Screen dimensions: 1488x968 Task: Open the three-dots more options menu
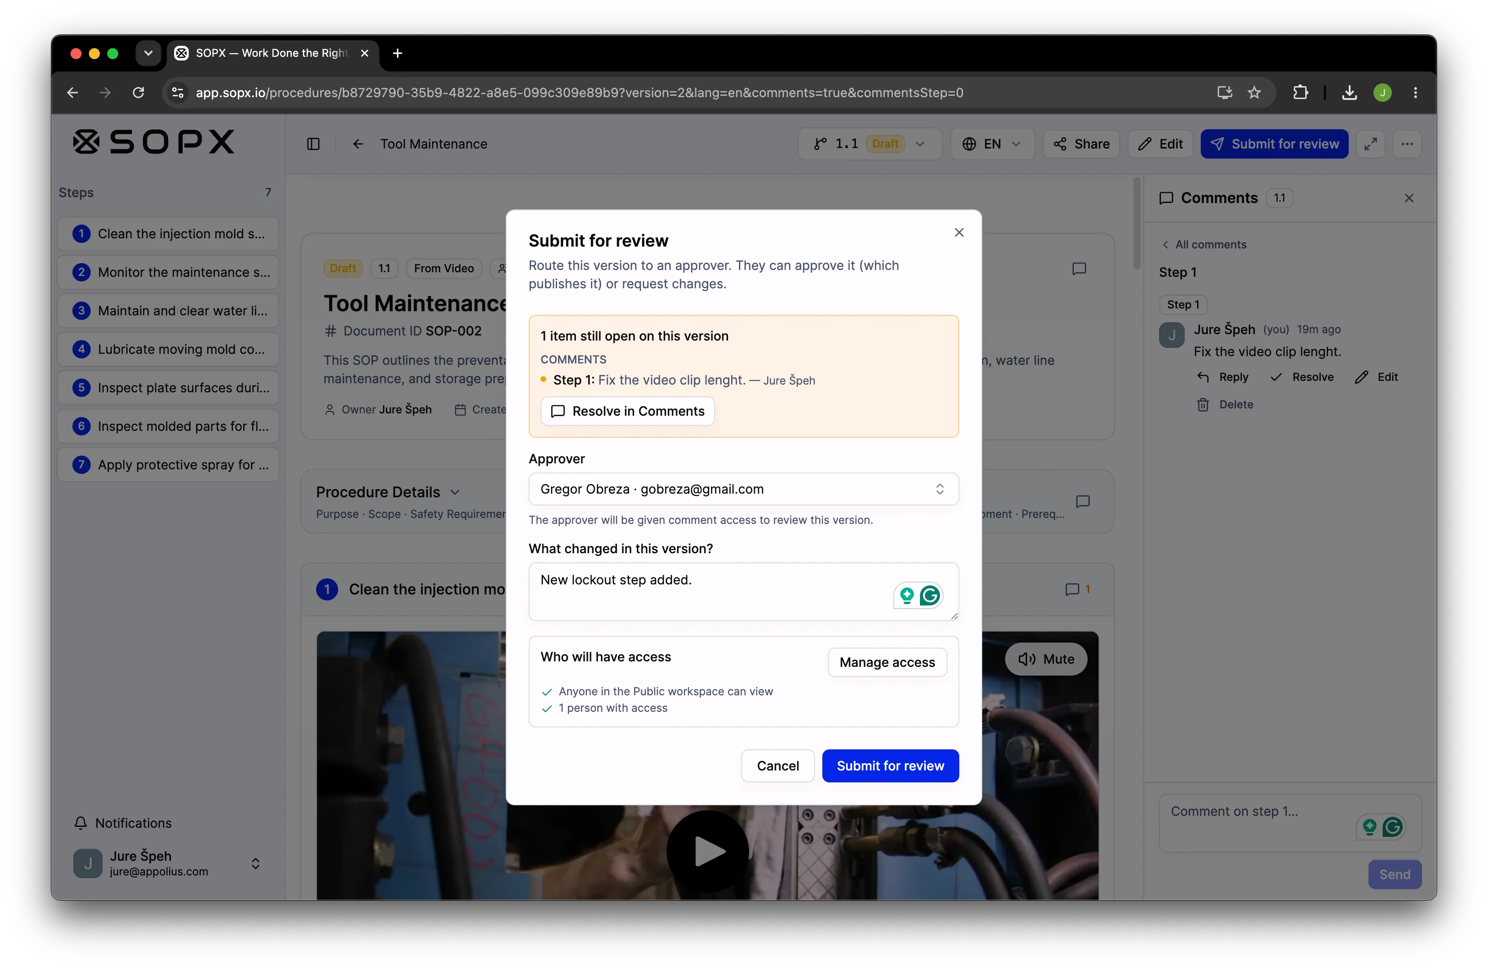coord(1407,144)
